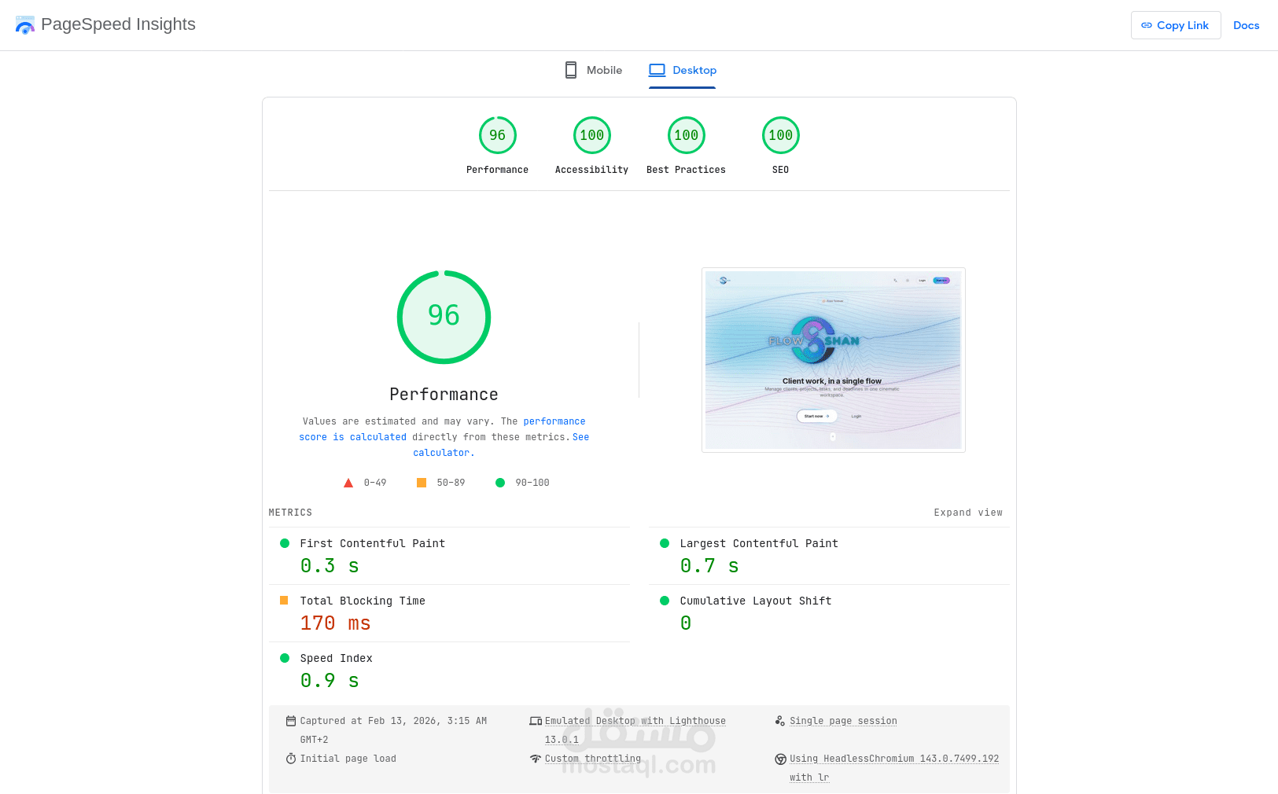Image resolution: width=1278 pixels, height=794 pixels.
Task: Click the icon beside Single page session
Action: tap(780, 721)
